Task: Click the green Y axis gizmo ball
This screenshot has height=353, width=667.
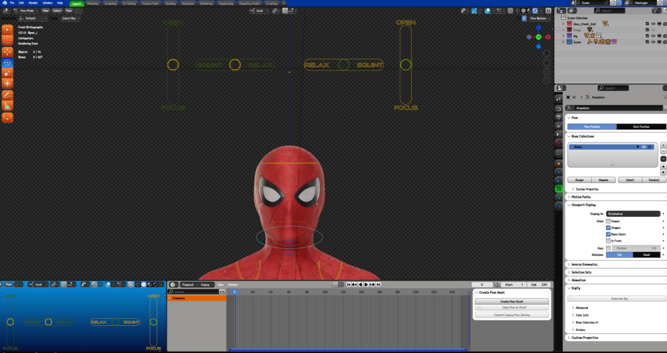Action: (539, 37)
